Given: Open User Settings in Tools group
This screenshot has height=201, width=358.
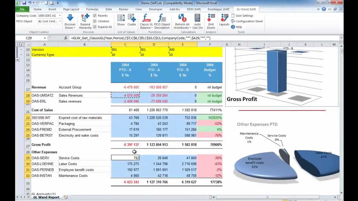Looking at the screenshot, I should 242,16.
